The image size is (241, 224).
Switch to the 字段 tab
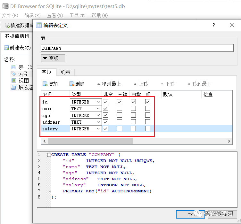(x=46, y=72)
